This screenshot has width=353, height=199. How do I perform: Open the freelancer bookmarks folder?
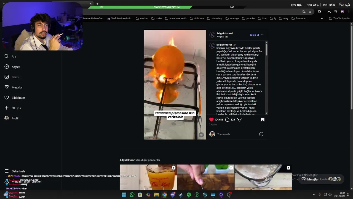pyautogui.click(x=298, y=19)
